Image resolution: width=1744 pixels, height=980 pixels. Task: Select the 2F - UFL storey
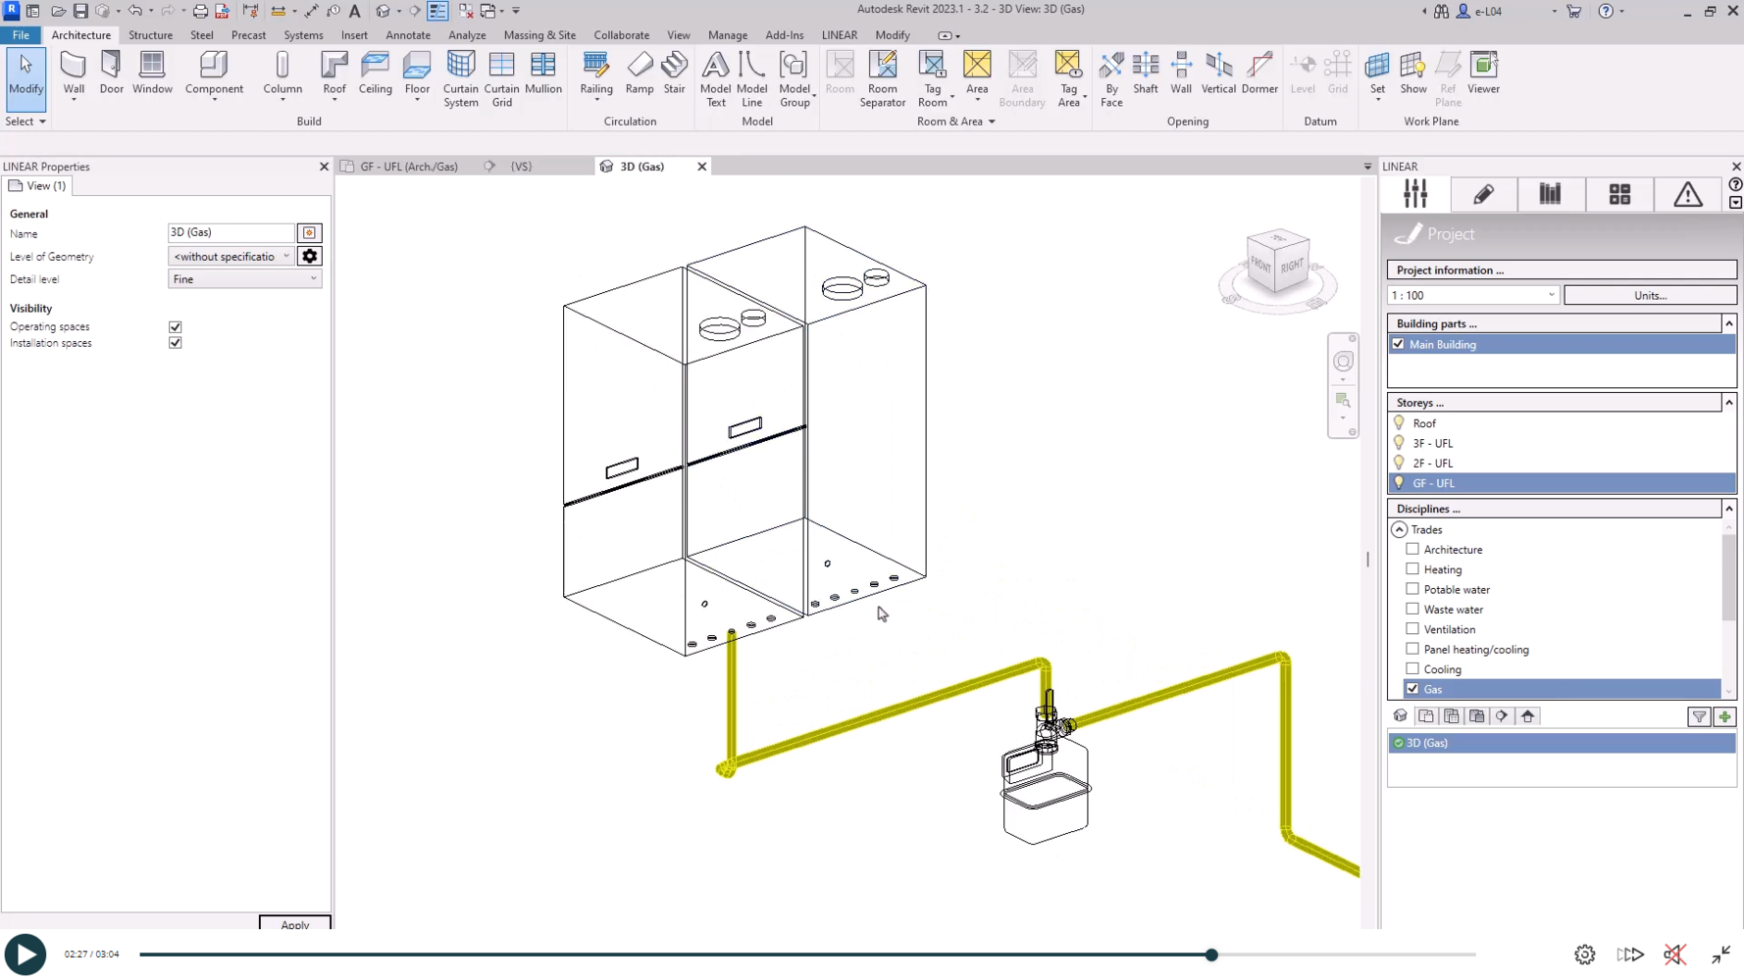1433,464
